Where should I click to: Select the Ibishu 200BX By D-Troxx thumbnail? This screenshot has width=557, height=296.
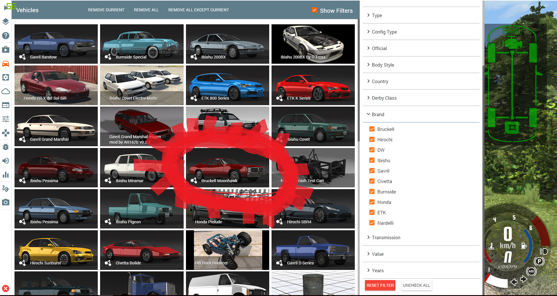[x=313, y=44]
